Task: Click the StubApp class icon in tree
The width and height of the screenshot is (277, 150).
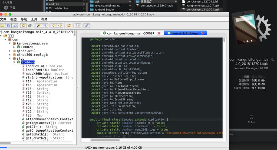Action: 19,62
